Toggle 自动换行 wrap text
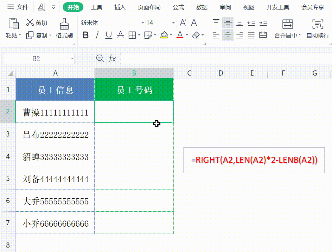 [x=318, y=29]
